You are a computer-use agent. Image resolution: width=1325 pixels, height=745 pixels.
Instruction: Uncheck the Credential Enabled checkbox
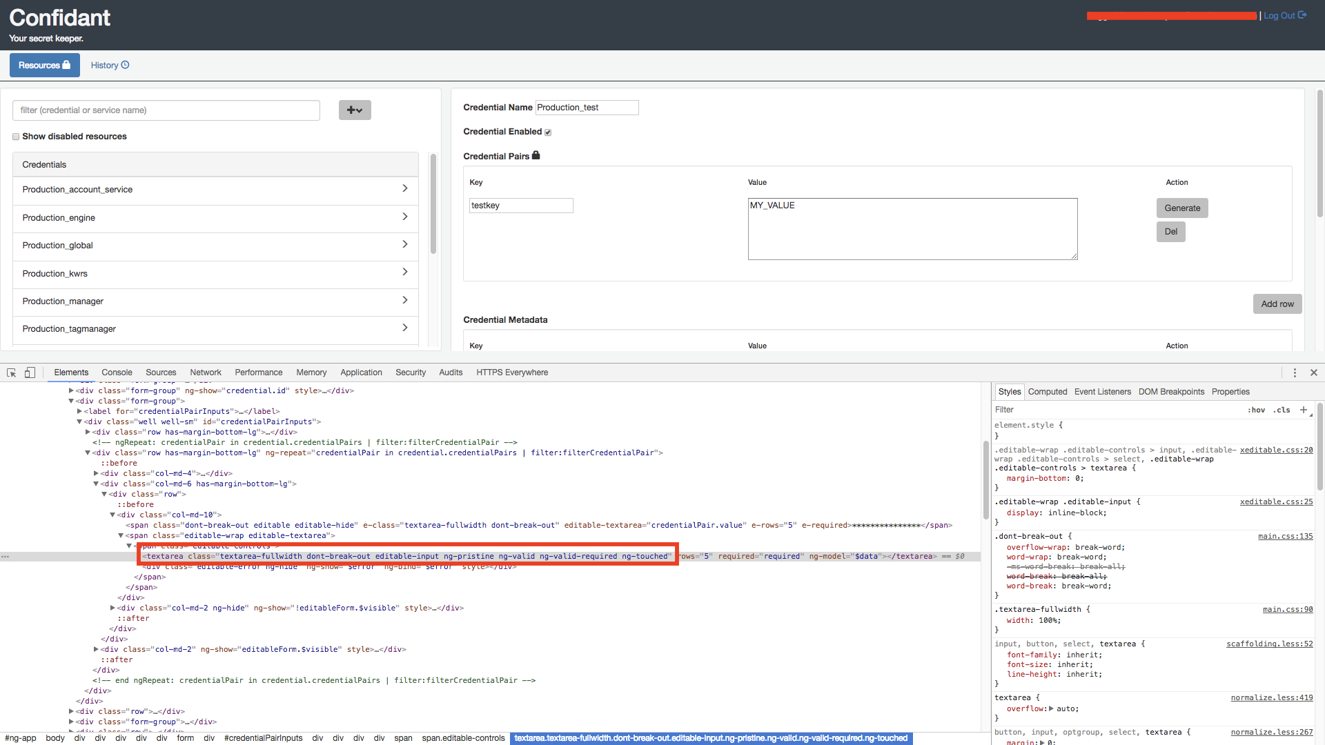(547, 132)
